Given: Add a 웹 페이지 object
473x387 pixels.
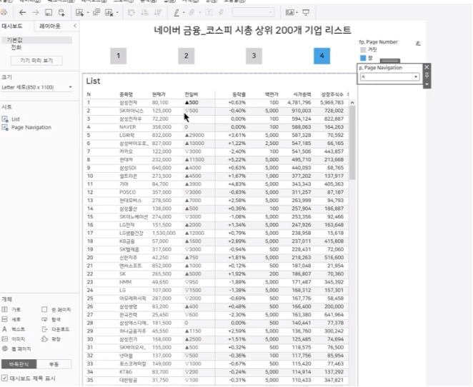Looking at the screenshot, I should tap(16, 348).
